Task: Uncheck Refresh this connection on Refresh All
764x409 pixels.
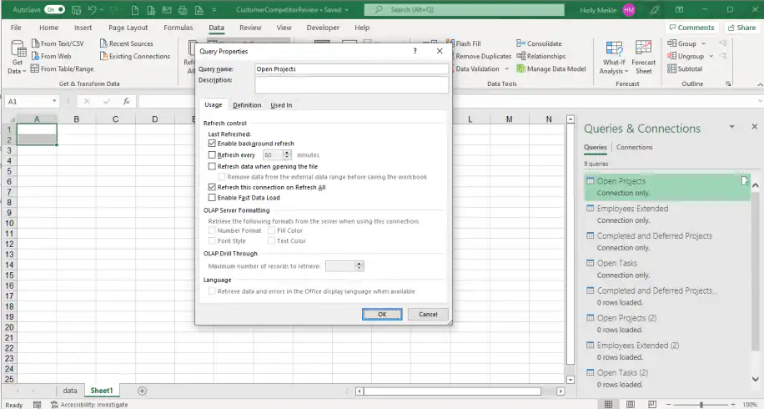Action: pyautogui.click(x=212, y=187)
